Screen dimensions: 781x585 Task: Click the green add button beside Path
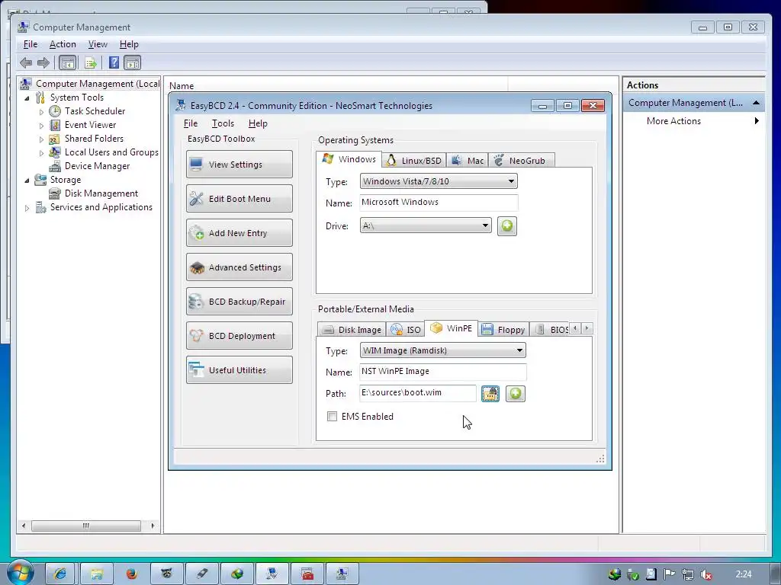coord(515,394)
